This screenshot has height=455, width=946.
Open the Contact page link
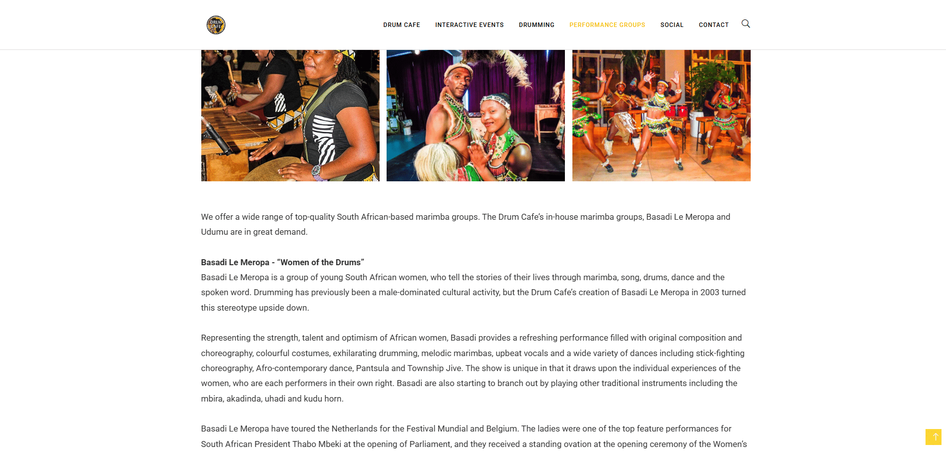tap(714, 25)
